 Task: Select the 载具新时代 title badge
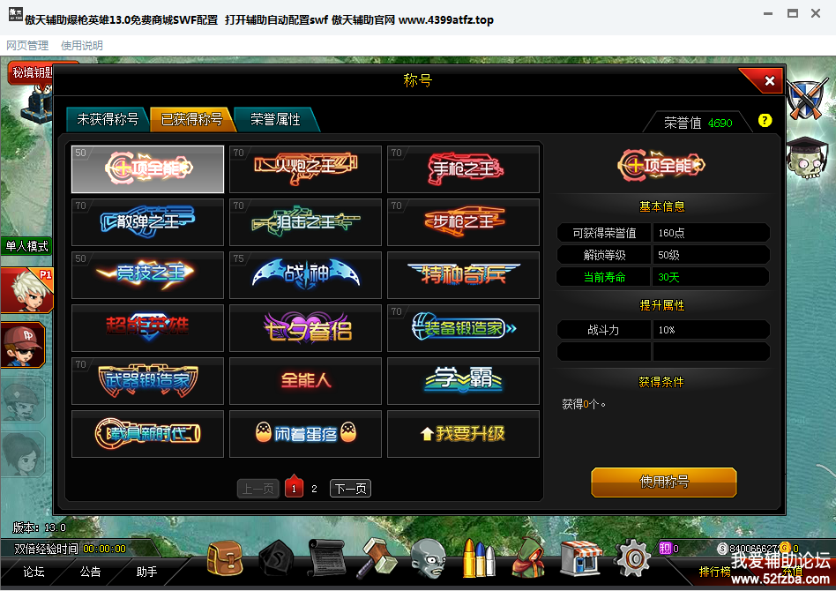[147, 434]
